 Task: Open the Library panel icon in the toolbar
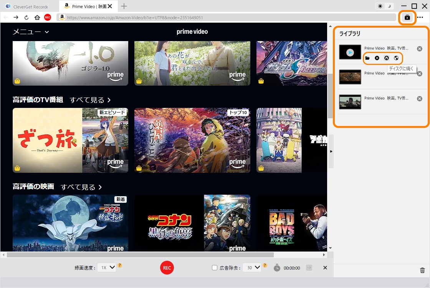click(407, 18)
